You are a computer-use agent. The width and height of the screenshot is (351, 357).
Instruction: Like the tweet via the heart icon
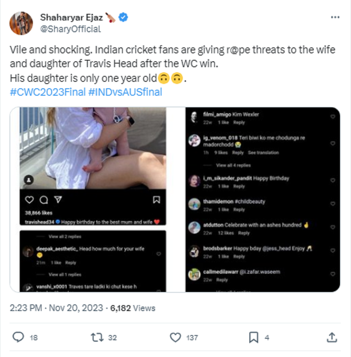pyautogui.click(x=175, y=337)
